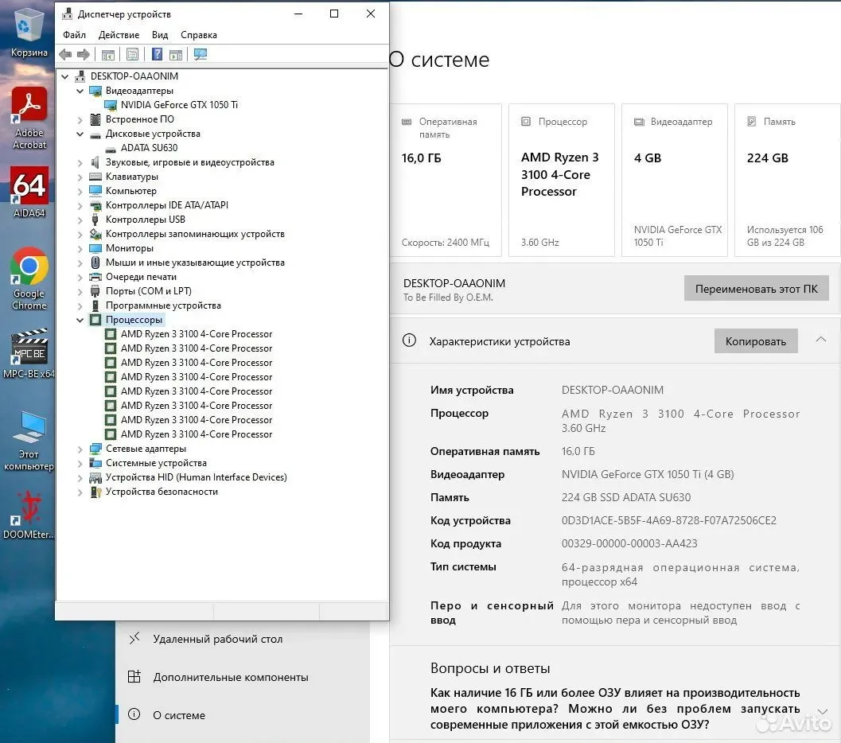Click the Forward arrow in Device Manager toolbar
841x743 pixels.
(83, 54)
